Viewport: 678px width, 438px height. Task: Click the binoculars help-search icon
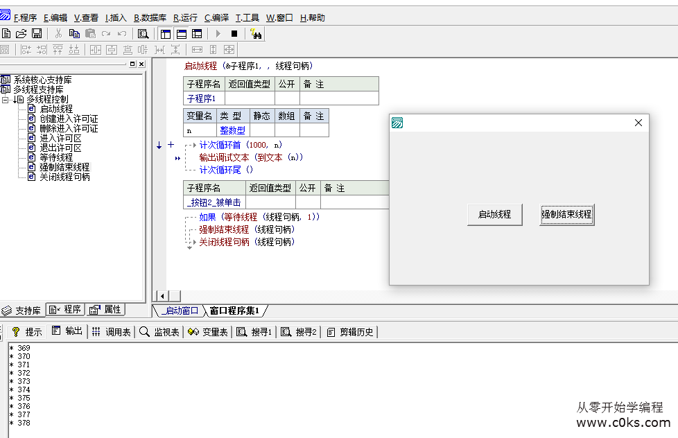click(255, 33)
